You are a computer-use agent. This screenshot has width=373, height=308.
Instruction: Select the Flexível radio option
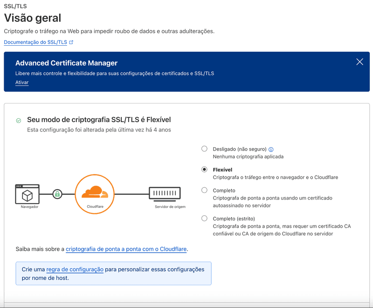[x=204, y=170]
